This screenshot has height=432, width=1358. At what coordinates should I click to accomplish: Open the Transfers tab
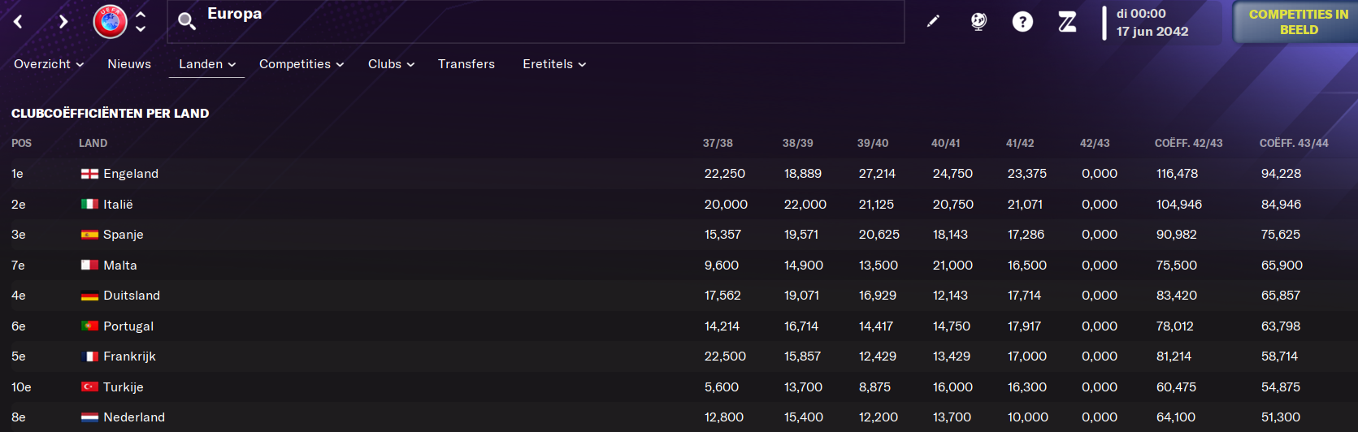coord(466,64)
